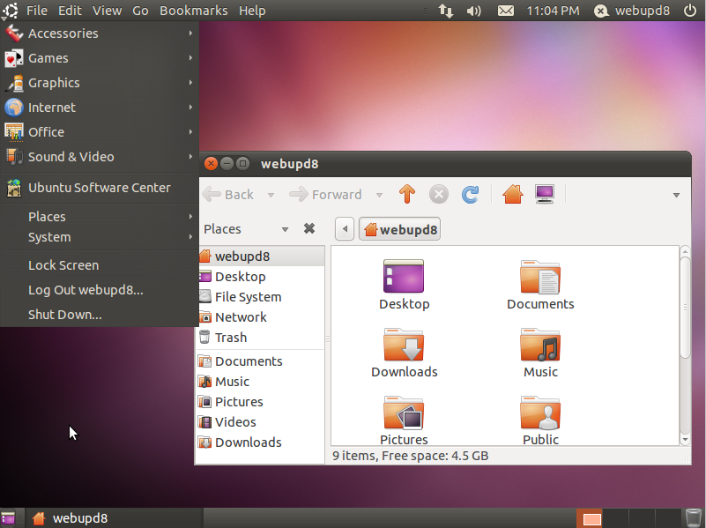The height and width of the screenshot is (528, 706).
Task: Click the network connection indicator icon
Action: click(446, 11)
